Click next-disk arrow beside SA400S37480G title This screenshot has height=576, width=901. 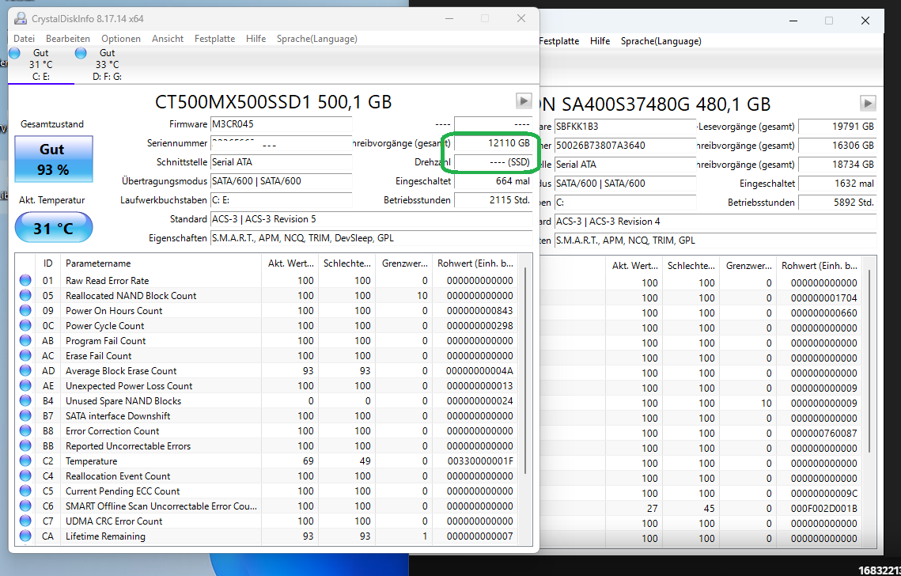868,104
